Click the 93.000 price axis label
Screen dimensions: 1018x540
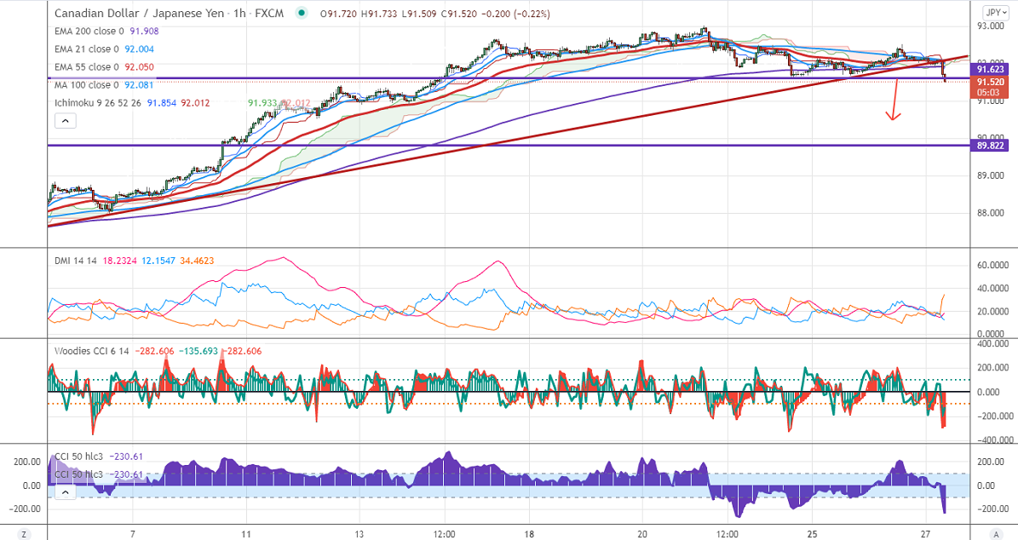pos(990,26)
